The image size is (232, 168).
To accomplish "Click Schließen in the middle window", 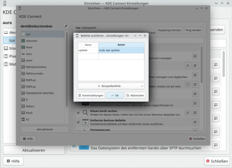I will pyautogui.click(x=197, y=139).
